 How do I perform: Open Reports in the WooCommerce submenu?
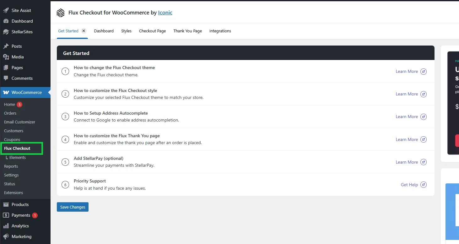[11, 166]
